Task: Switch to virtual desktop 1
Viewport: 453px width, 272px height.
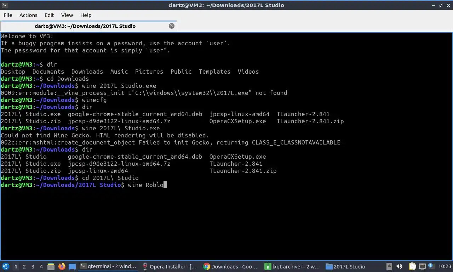Action: coord(16,266)
